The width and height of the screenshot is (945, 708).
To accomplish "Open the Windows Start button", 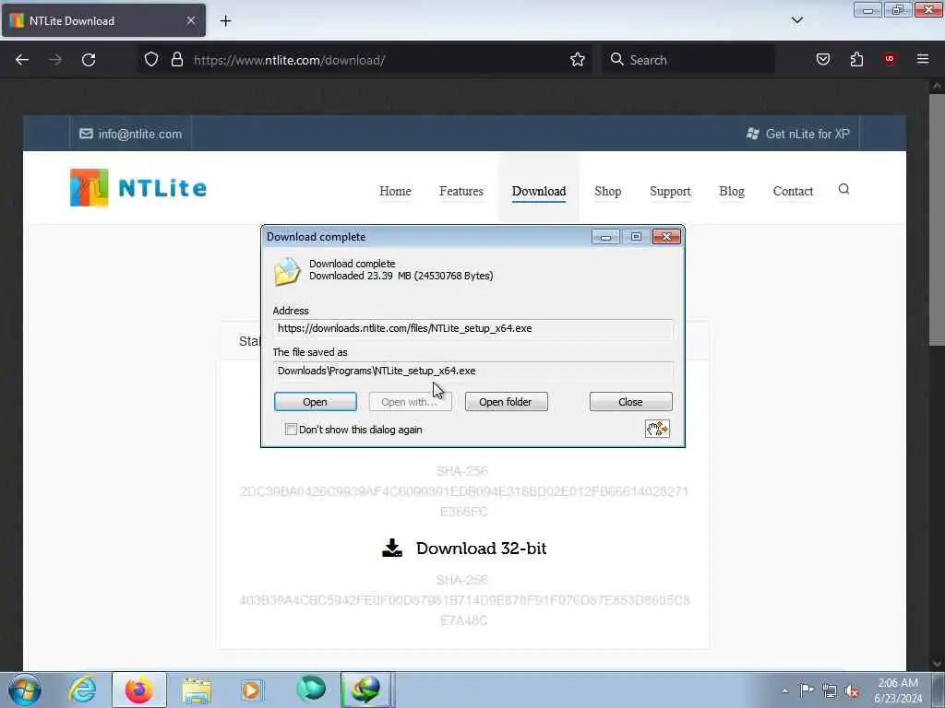I will [x=25, y=690].
